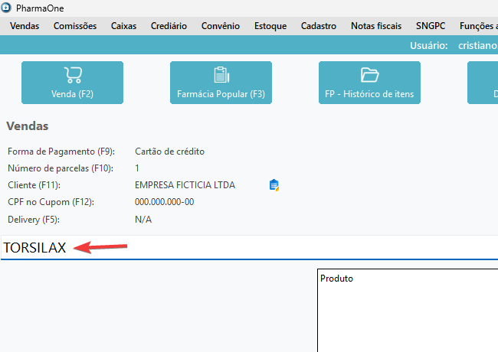
Task: Click the Farmácia Popular (F3) button
Action: pyautogui.click(x=221, y=83)
